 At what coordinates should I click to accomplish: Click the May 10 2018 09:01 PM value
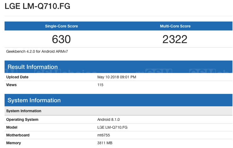click(x=116, y=77)
